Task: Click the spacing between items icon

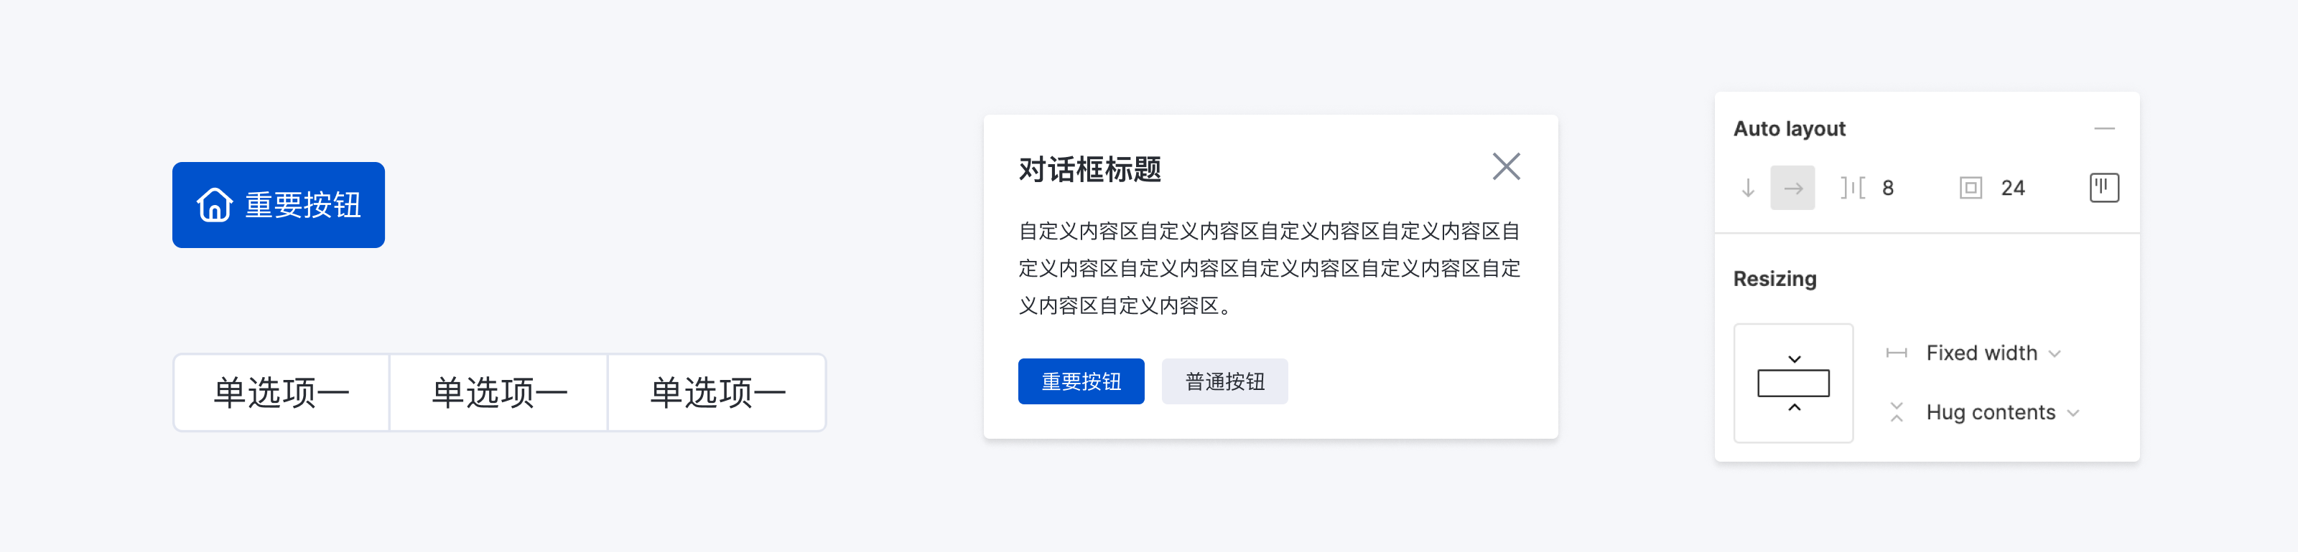Action: 1852,188
